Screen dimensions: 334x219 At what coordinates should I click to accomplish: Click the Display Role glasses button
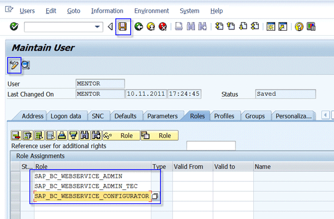pos(121,135)
